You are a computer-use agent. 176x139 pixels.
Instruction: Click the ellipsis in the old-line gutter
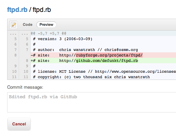point(13,34)
